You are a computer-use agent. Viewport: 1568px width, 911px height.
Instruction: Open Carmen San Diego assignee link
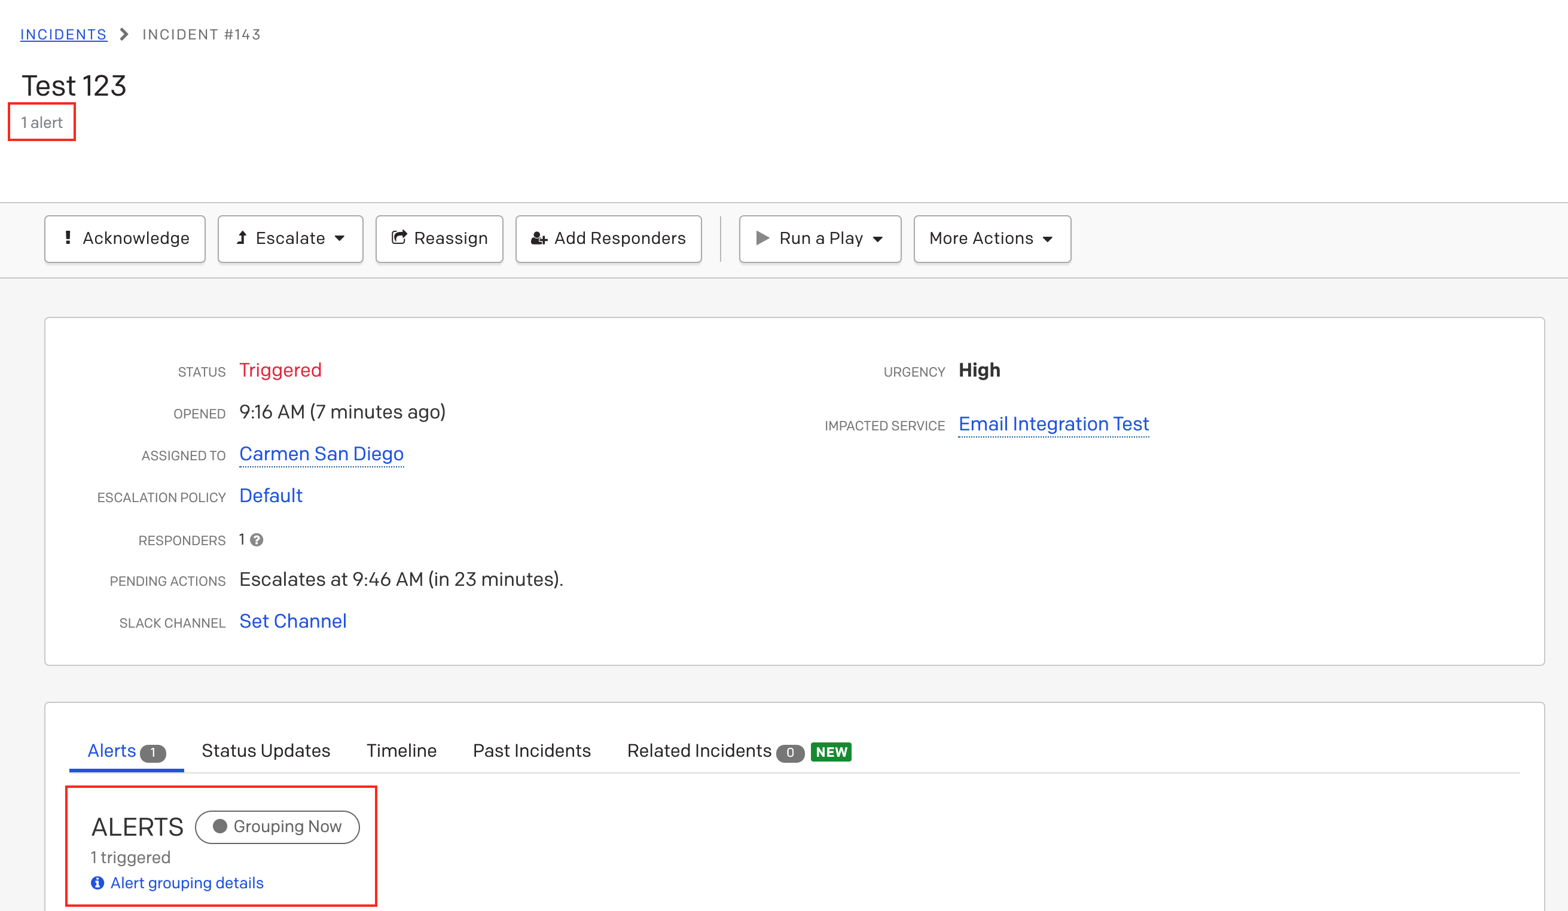point(321,454)
